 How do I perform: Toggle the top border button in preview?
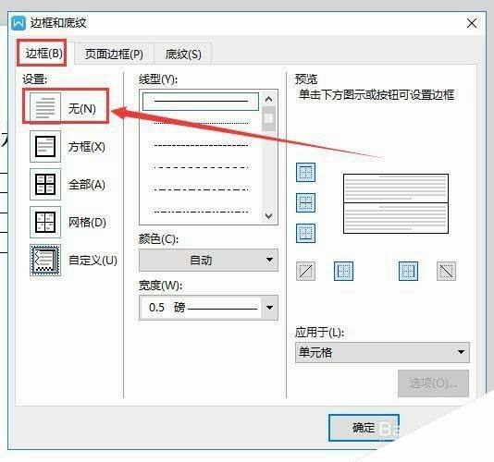(305, 172)
